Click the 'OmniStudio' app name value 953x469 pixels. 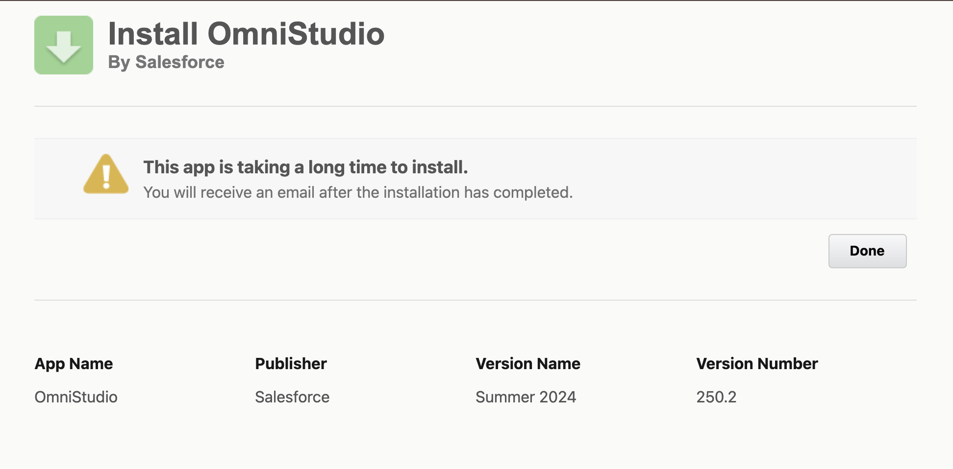point(76,397)
